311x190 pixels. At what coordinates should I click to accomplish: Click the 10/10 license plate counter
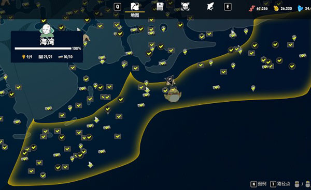coord(65,57)
